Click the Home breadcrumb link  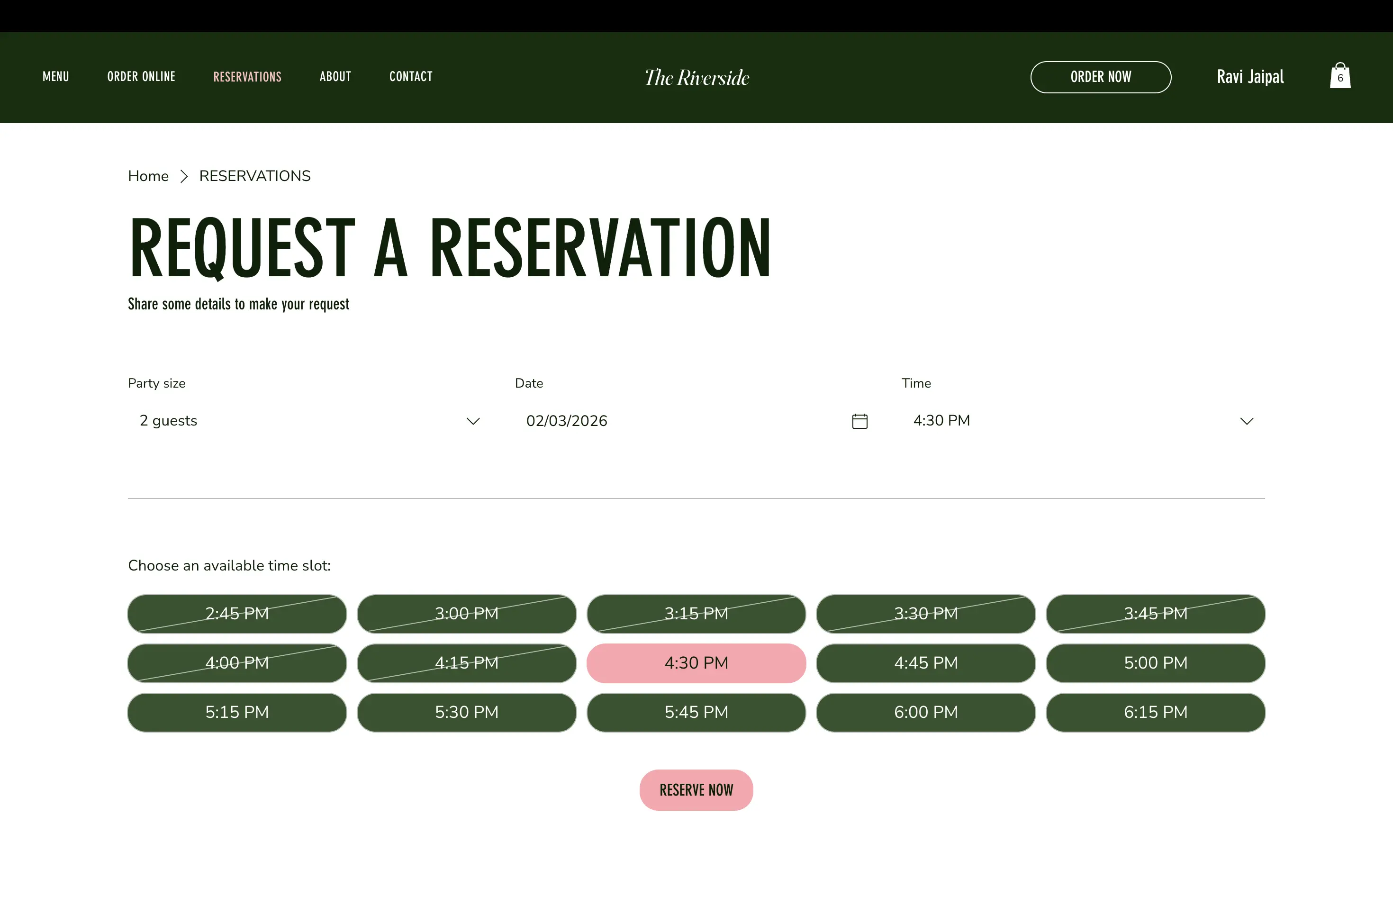coord(148,176)
